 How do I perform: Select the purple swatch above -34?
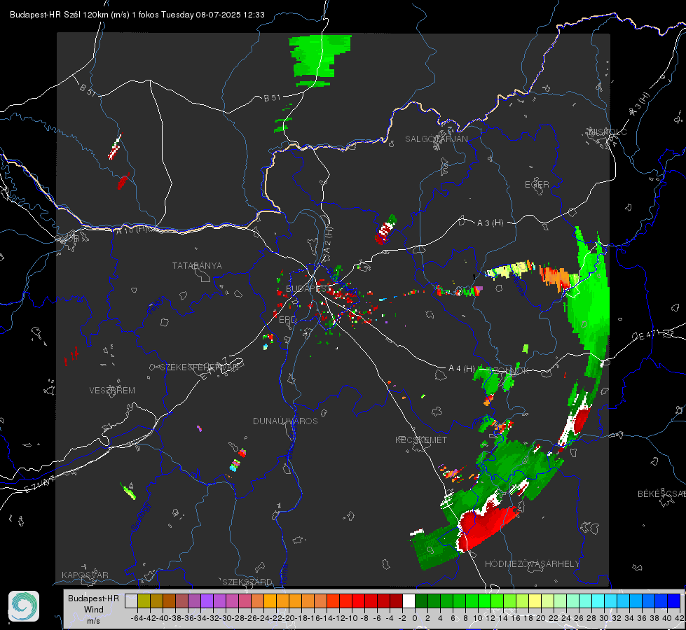pyautogui.click(x=207, y=601)
